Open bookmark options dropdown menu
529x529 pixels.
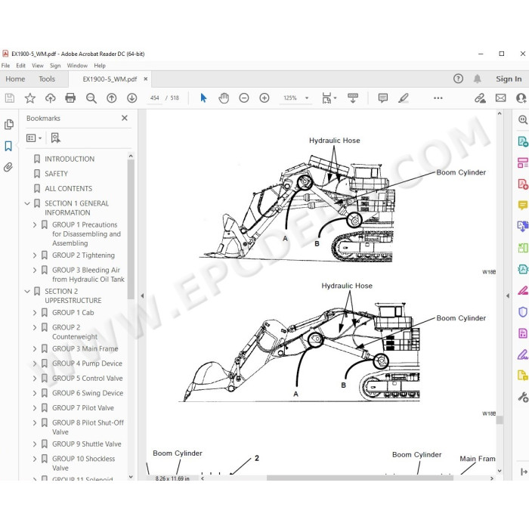click(34, 138)
